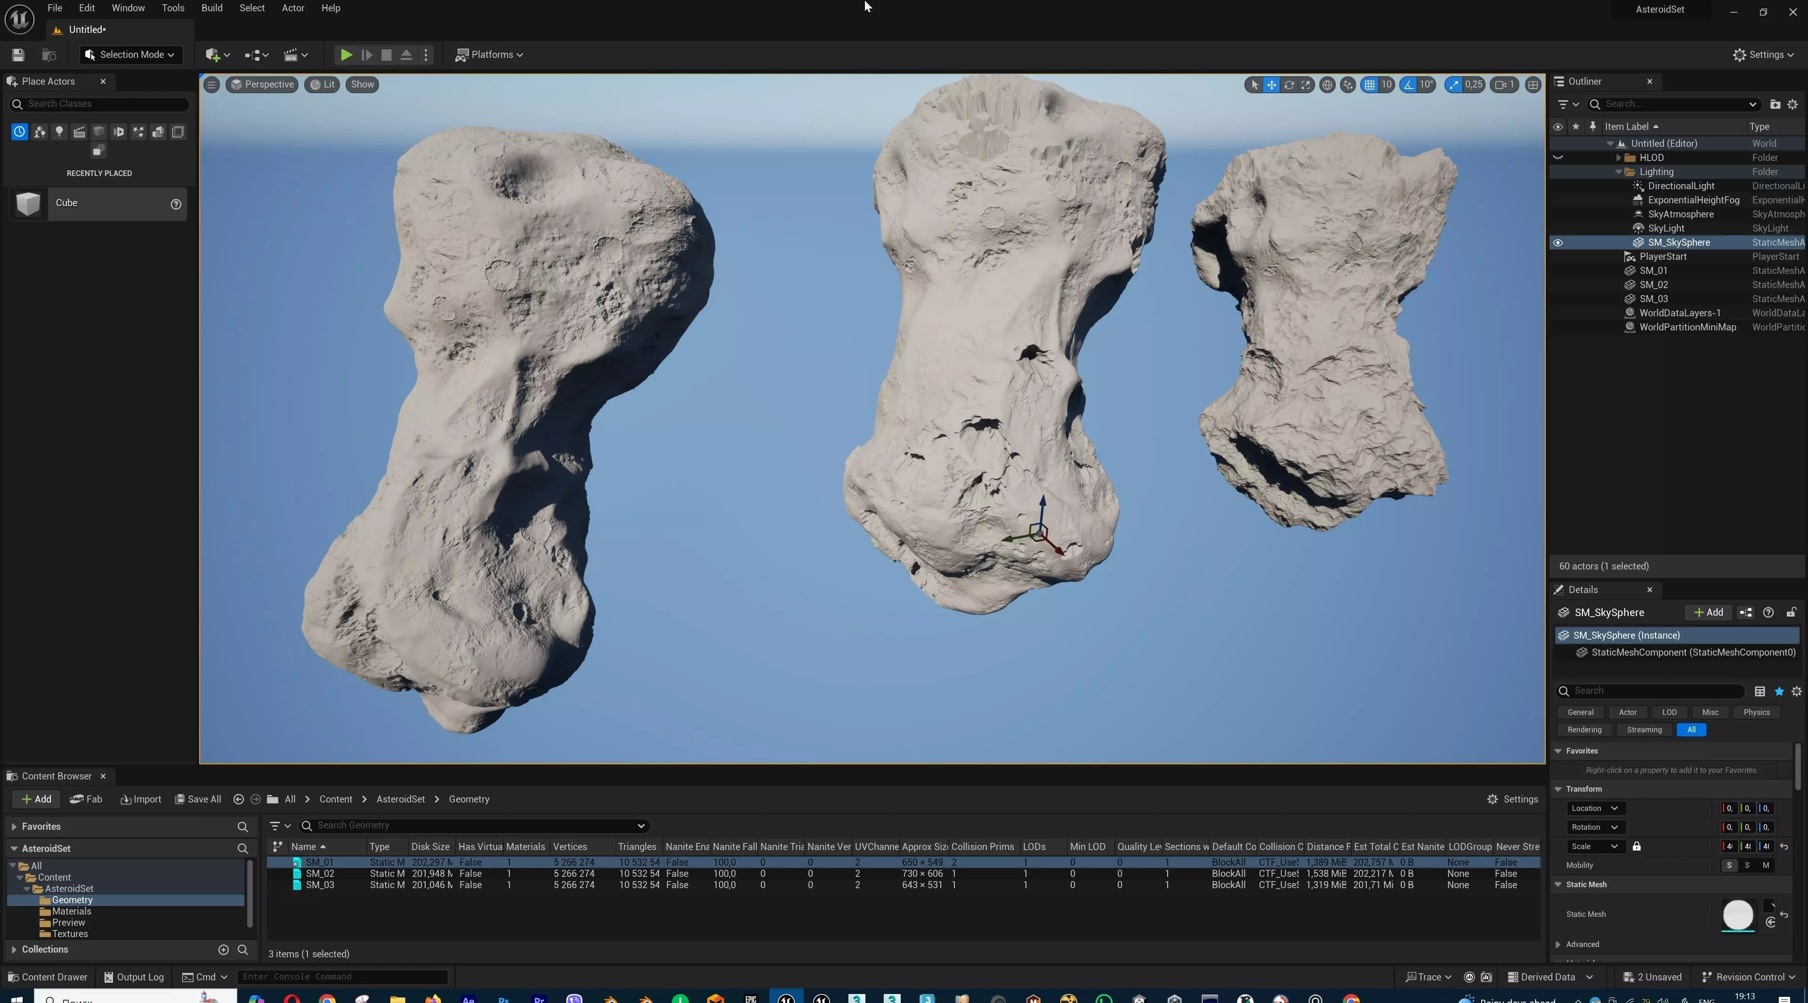Click the Stop simulation button in toolbar
Image resolution: width=1808 pixels, height=1003 pixels.
pyautogui.click(x=386, y=55)
